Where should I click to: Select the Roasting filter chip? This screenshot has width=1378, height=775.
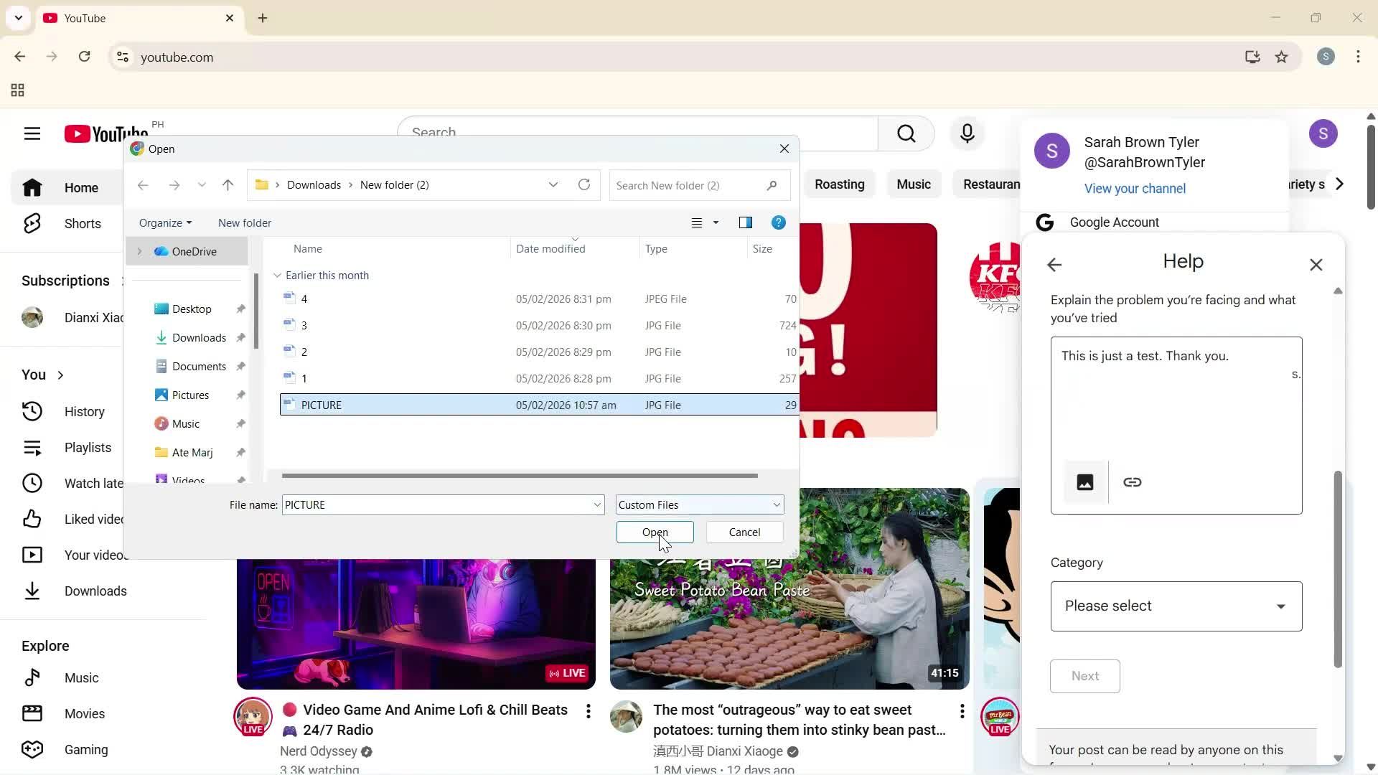coord(840,184)
